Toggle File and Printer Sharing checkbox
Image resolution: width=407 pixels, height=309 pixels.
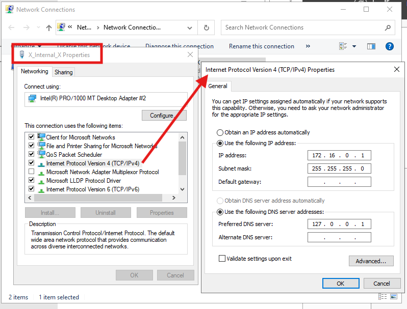pos(32,145)
